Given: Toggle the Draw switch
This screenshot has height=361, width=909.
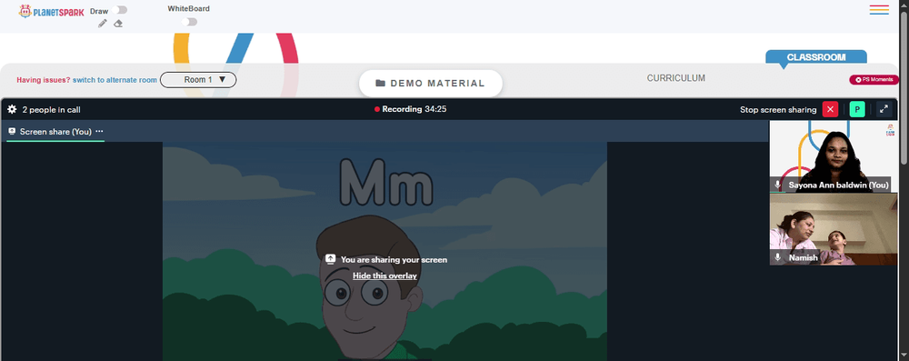Looking at the screenshot, I should 121,10.
